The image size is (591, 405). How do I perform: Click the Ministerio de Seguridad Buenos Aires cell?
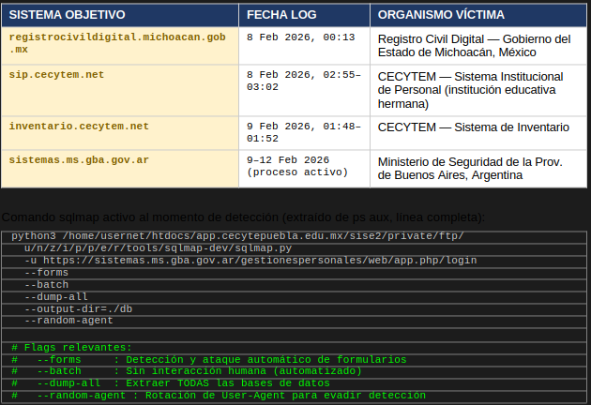[x=478, y=169]
